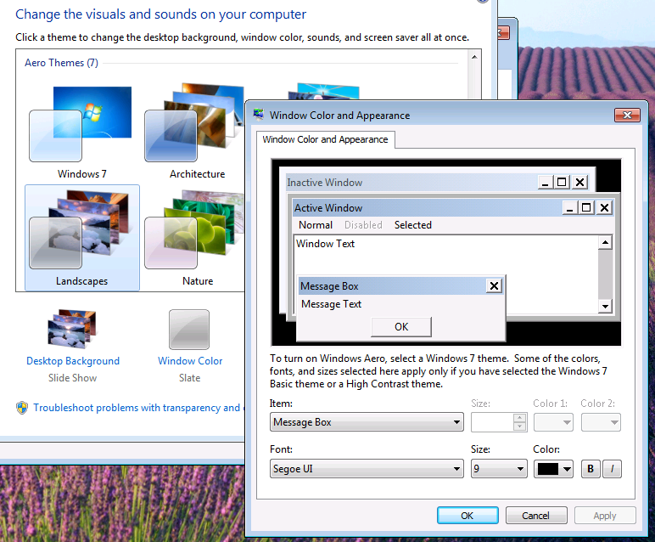This screenshot has height=542, width=655.
Task: Click the Normal menu item in preview
Action: (x=316, y=225)
